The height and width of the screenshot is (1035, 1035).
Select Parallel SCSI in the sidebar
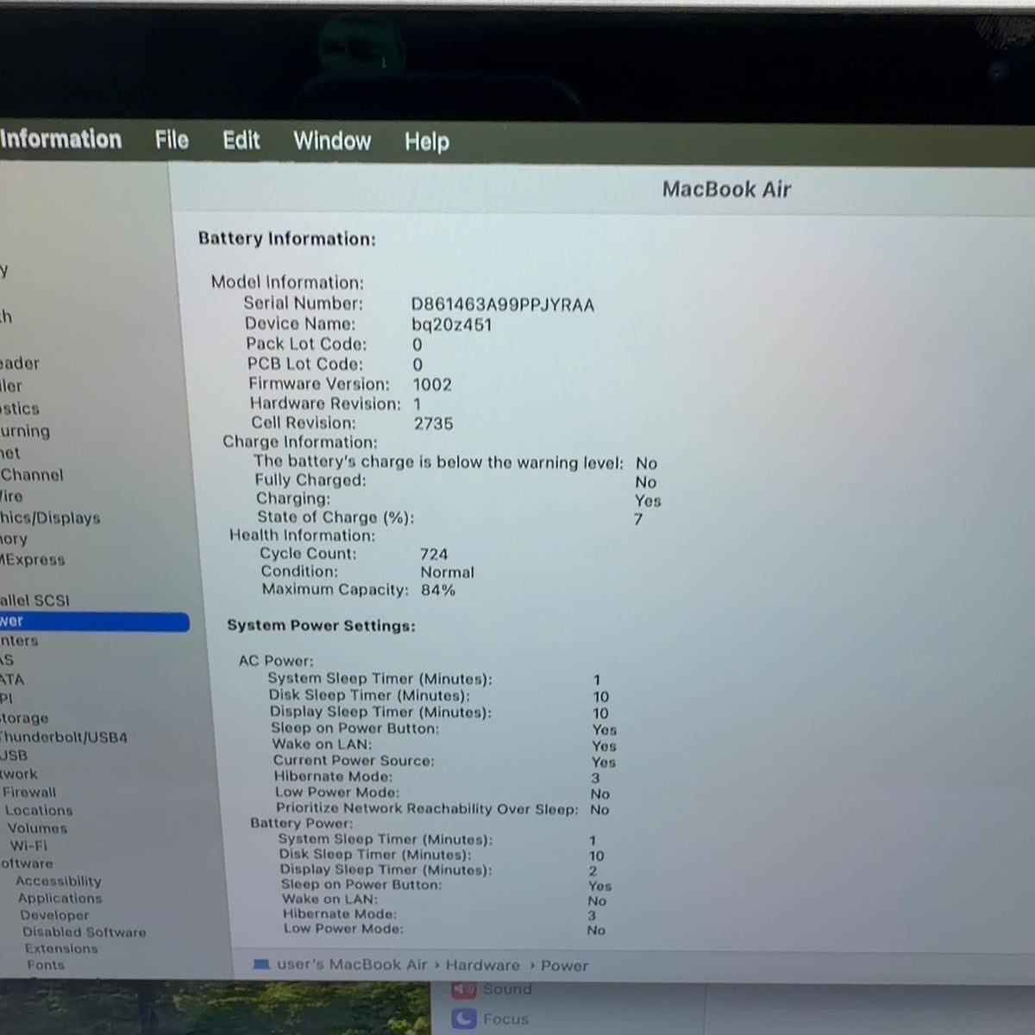click(34, 600)
